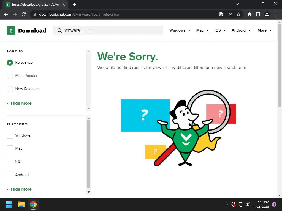Viewport: 282px width, 211px height.
Task: Click the sync tray icon
Action: [x=234, y=204]
